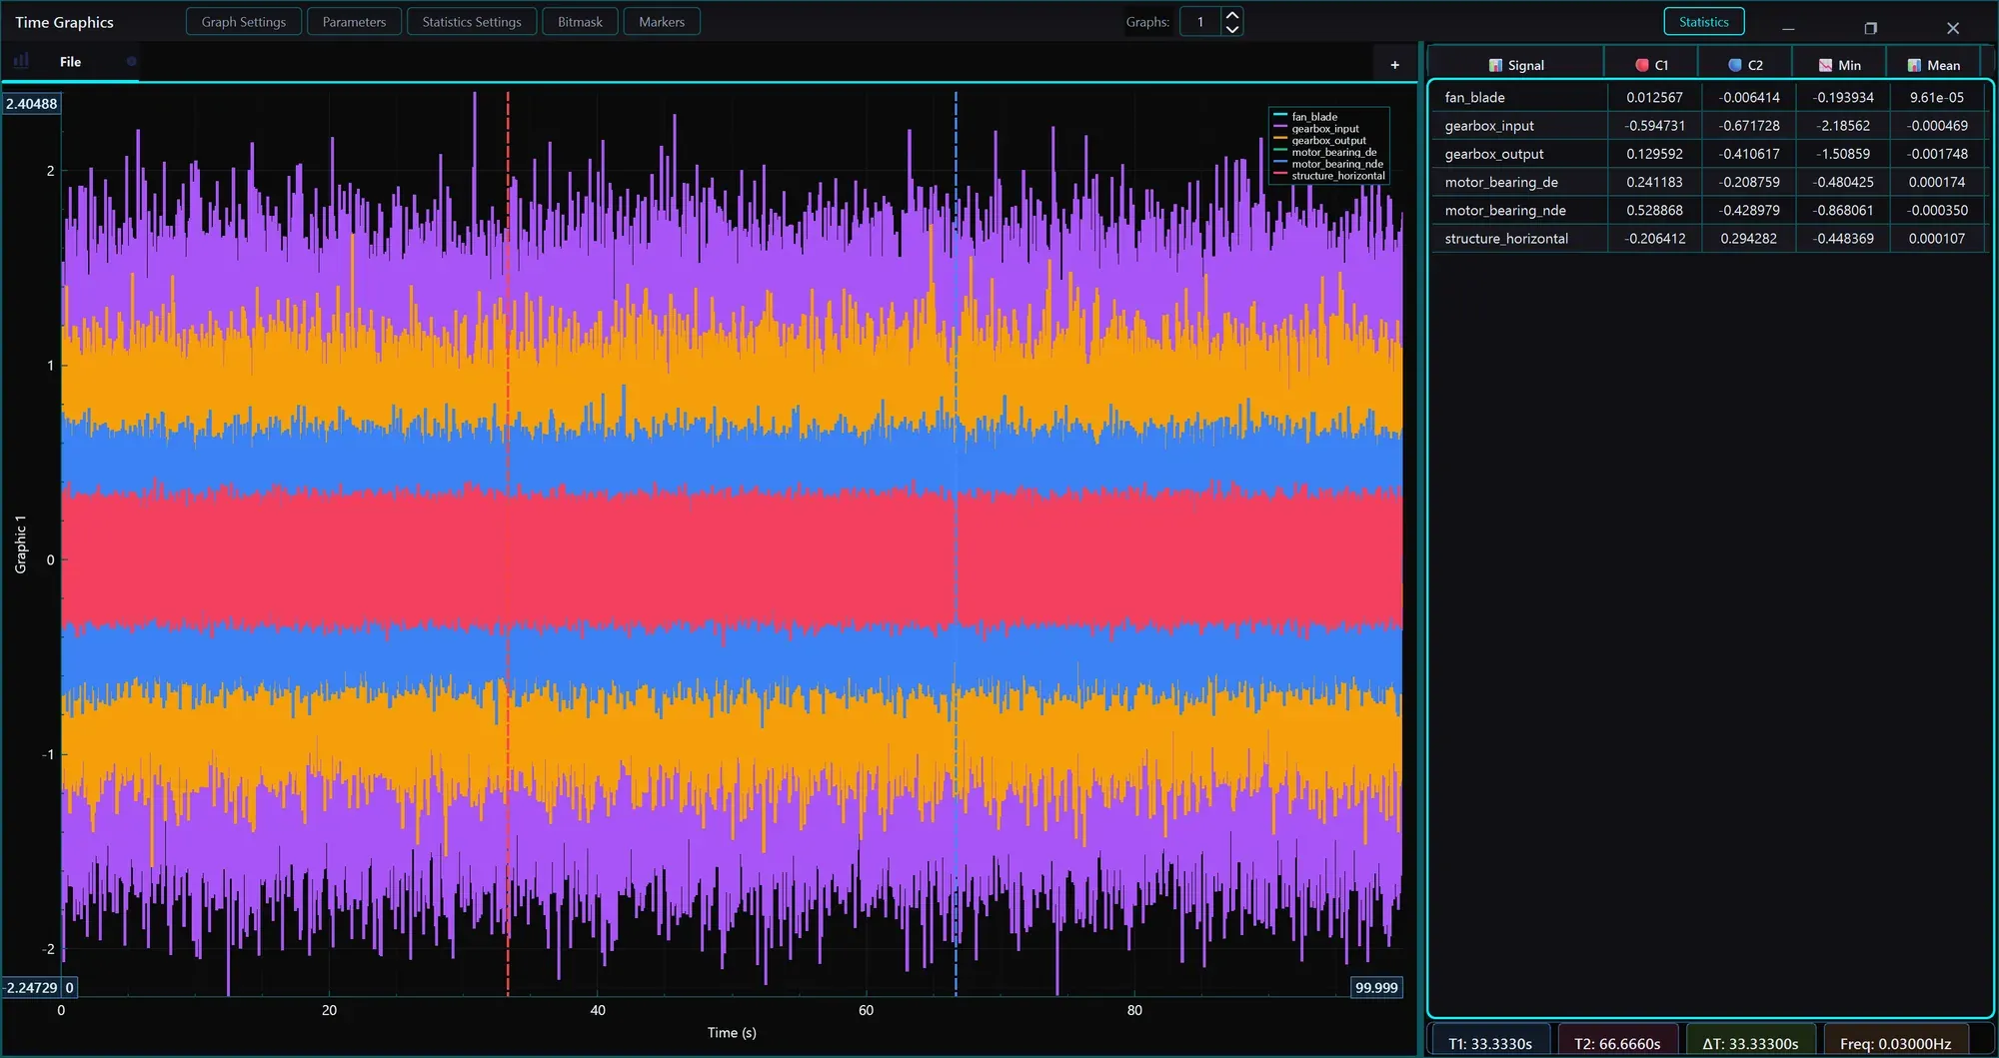
Task: Select the gearbox_output signal row
Action: coord(1708,154)
